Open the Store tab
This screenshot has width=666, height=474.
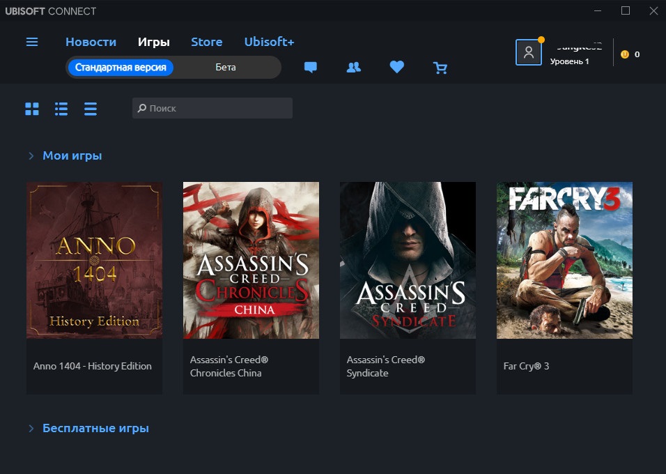(207, 42)
